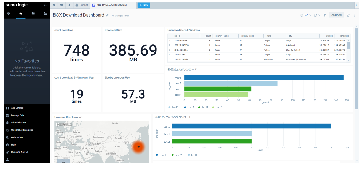
Task: Open Cloud SIEM Enterprise
Action: click(22, 130)
